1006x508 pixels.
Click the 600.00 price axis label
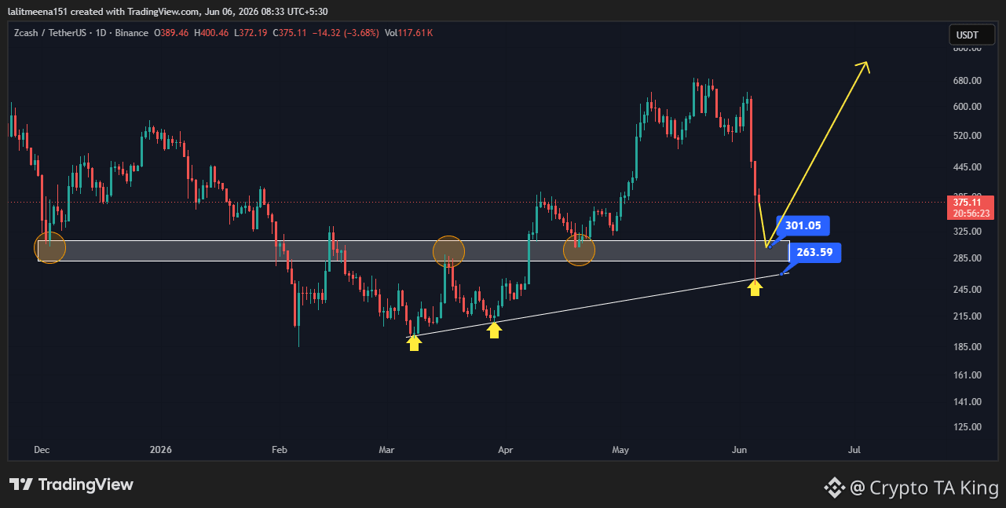click(x=966, y=107)
